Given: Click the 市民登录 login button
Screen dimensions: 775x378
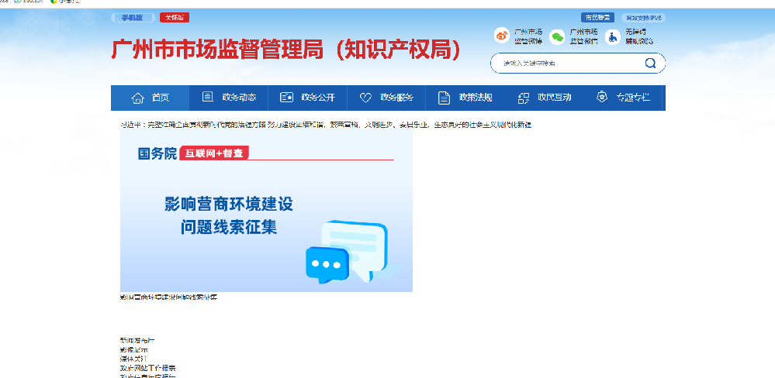Looking at the screenshot, I should click(x=597, y=18).
